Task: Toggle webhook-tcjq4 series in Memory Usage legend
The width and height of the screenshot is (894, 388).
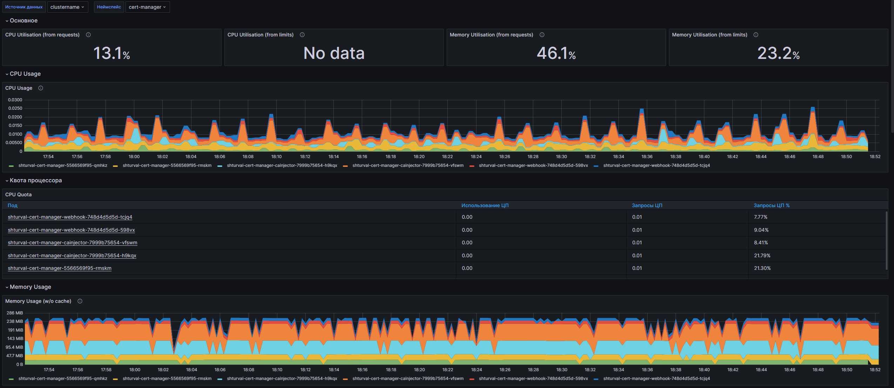Action: [656, 379]
